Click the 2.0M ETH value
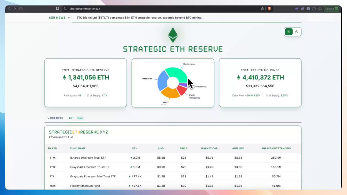The height and width of the screenshot is (195, 347). pos(137,158)
